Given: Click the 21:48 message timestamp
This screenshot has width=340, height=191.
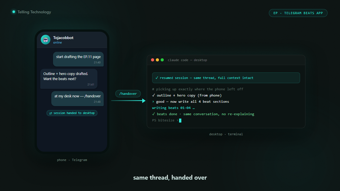Looking at the screenshot, I should tap(97, 102).
